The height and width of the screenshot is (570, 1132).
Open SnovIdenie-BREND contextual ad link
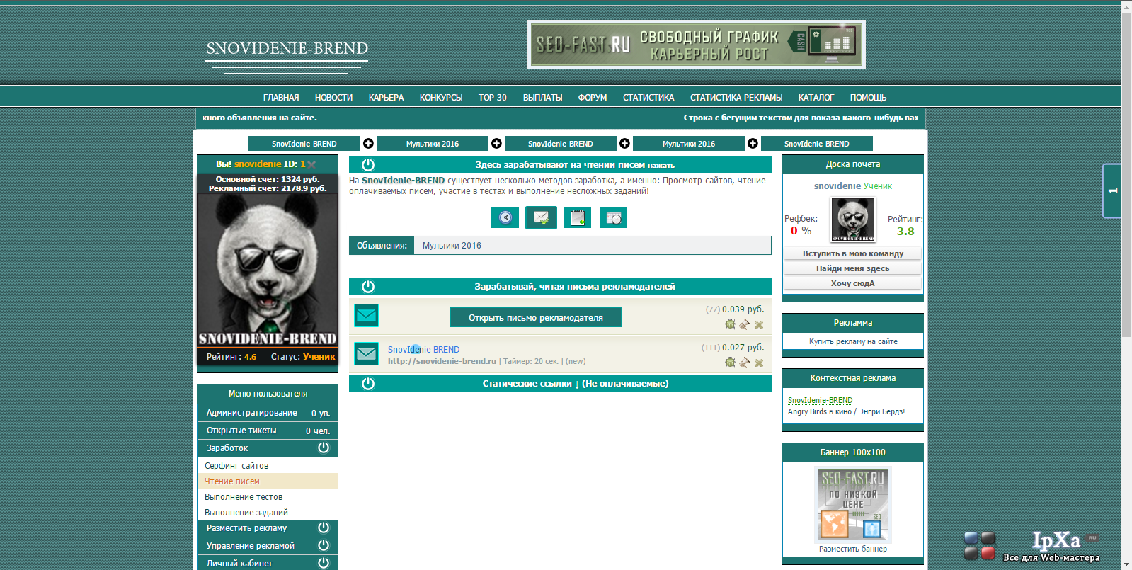tap(820, 400)
